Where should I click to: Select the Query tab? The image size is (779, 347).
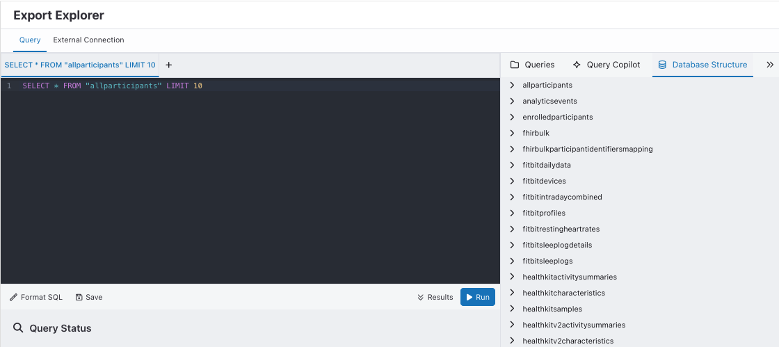[x=30, y=40]
